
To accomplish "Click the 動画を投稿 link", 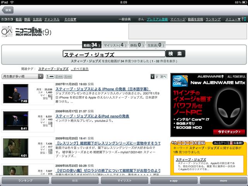I will pos(195,19).
